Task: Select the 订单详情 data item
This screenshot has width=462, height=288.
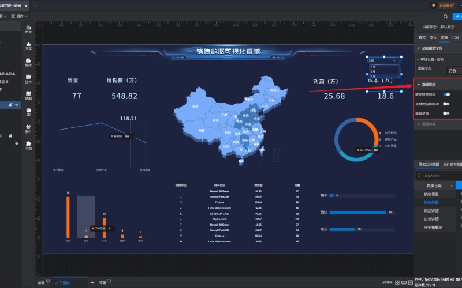Action: (431, 219)
